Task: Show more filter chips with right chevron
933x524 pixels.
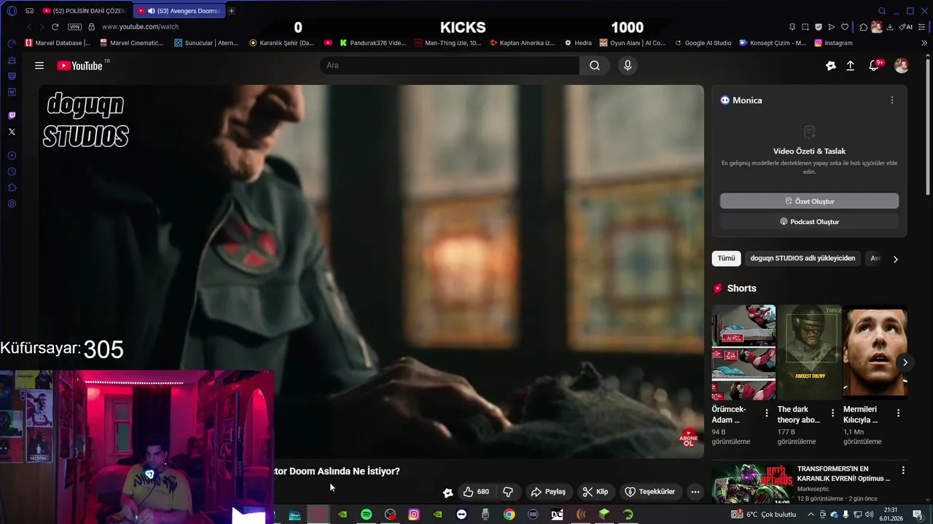Action: tap(895, 259)
